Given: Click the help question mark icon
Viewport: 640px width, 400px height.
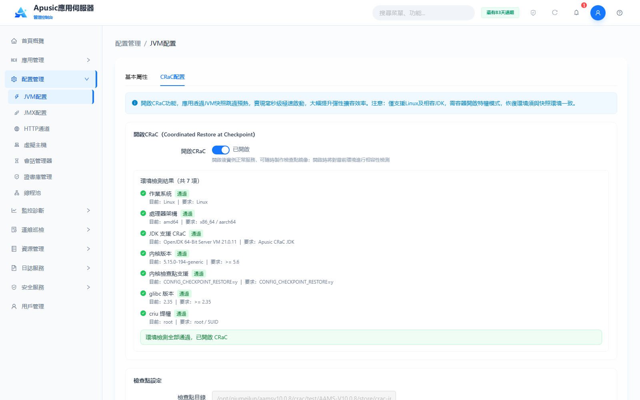Looking at the screenshot, I should (x=620, y=13).
